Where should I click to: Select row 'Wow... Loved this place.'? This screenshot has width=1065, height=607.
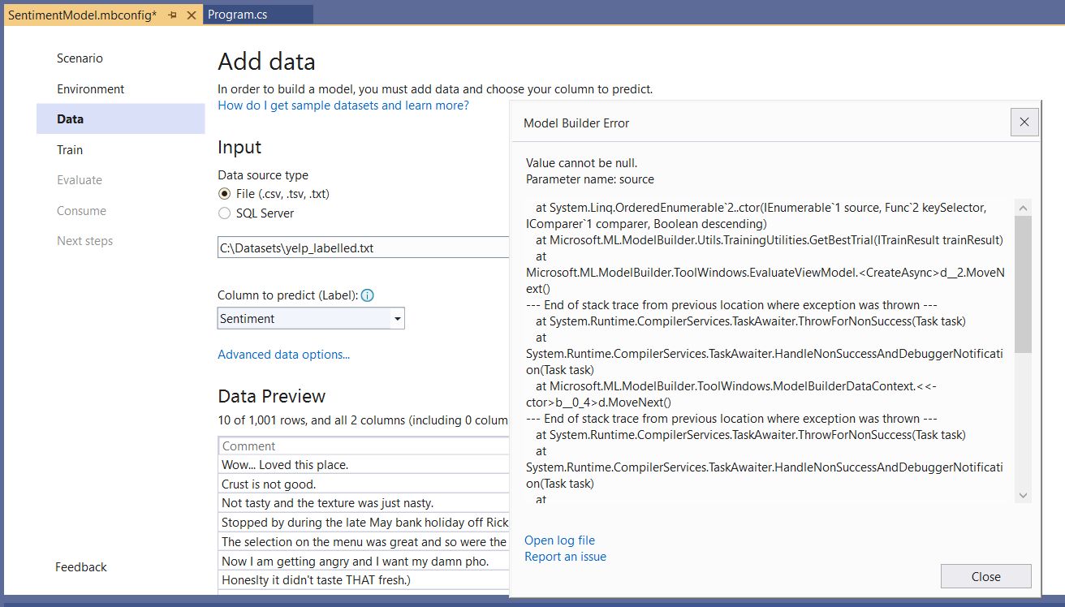(364, 465)
